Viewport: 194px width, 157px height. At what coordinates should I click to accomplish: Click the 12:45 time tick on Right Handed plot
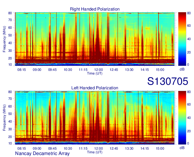[114, 70]
